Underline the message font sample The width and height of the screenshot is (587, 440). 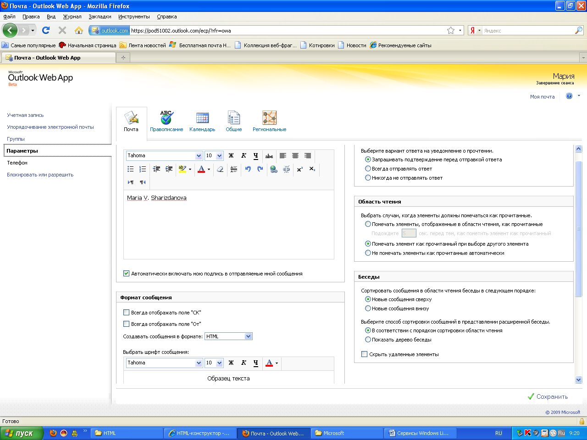tap(256, 363)
